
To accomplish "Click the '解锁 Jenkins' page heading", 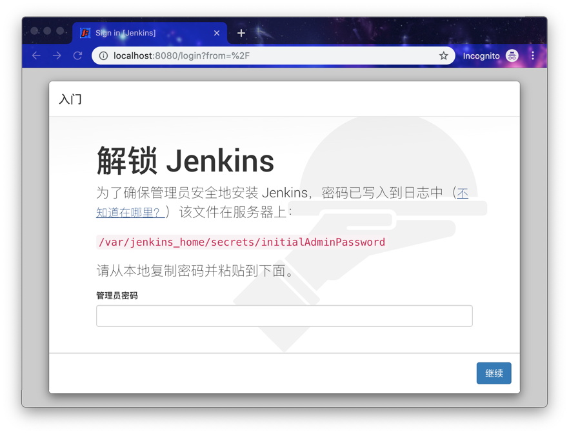I will (x=185, y=160).
